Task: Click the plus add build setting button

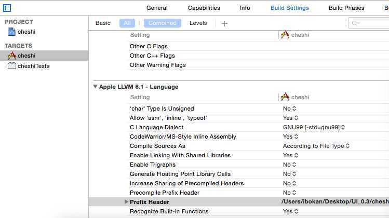Action: 224,23
